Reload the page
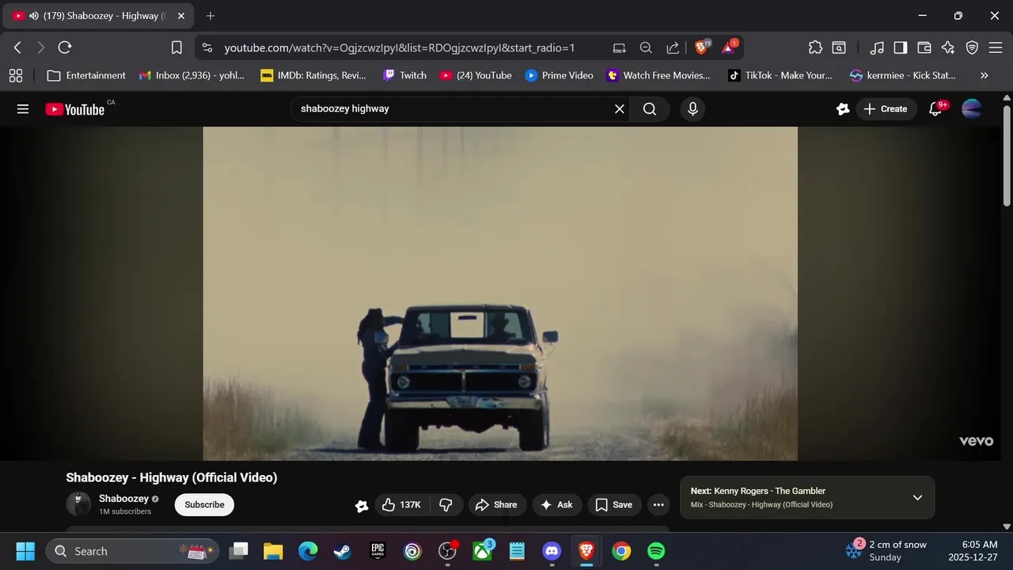Image resolution: width=1013 pixels, height=570 pixels. [65, 47]
